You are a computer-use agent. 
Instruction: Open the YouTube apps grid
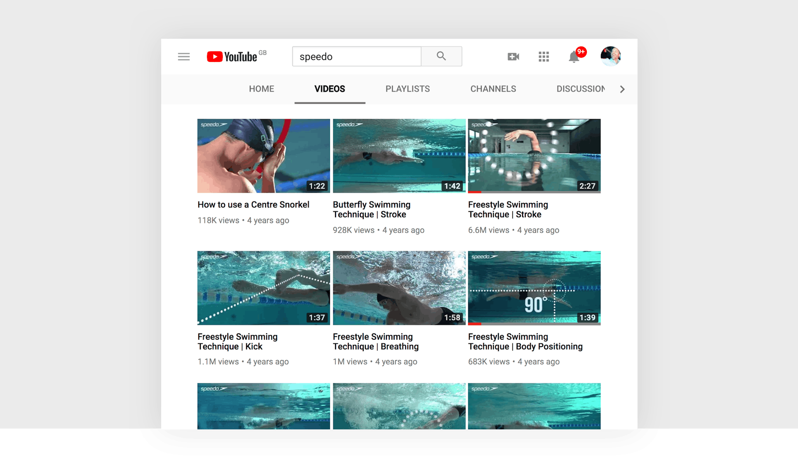pos(544,56)
